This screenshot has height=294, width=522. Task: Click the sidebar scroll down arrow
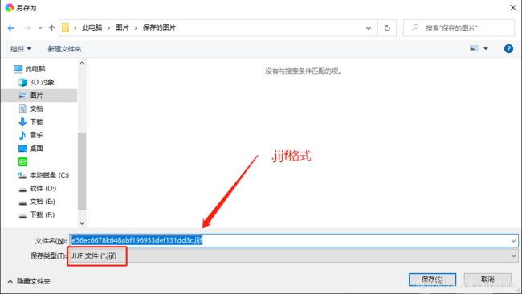point(82,223)
